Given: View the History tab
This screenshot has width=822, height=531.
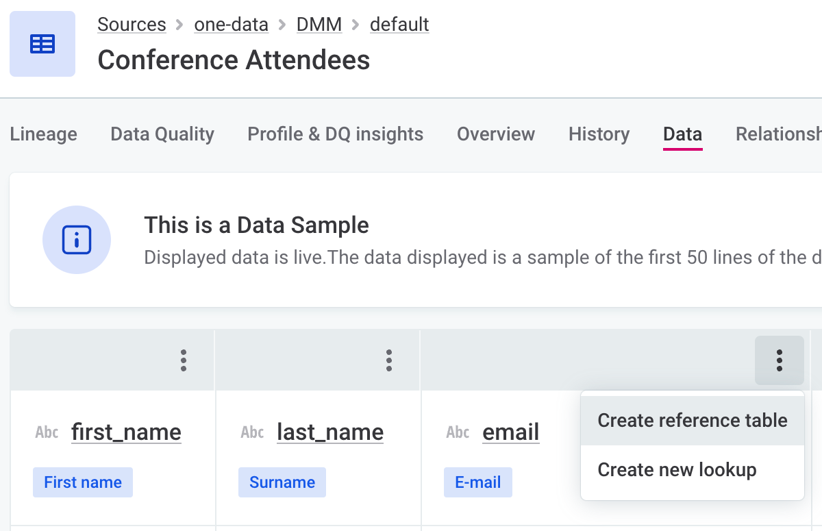Looking at the screenshot, I should pyautogui.click(x=599, y=134).
